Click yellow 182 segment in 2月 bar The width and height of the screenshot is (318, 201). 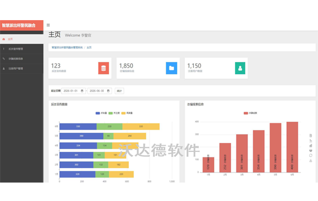pyautogui.click(x=118, y=165)
